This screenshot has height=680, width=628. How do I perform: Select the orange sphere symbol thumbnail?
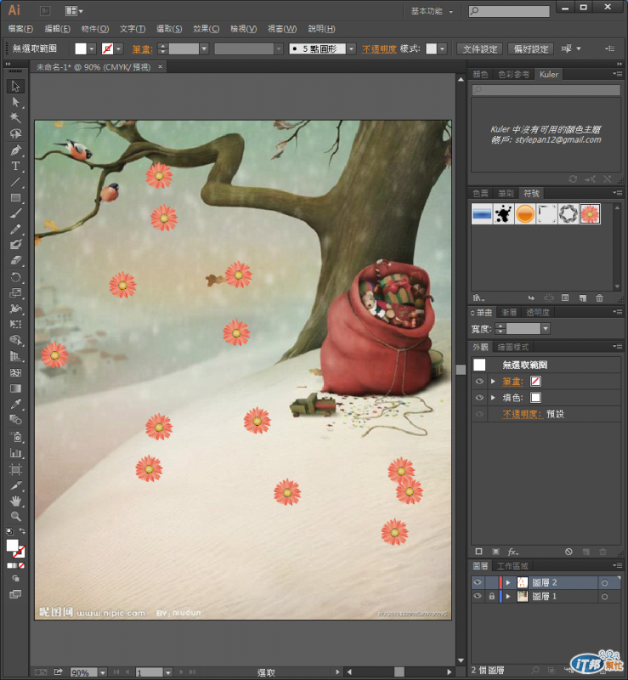[x=525, y=214]
